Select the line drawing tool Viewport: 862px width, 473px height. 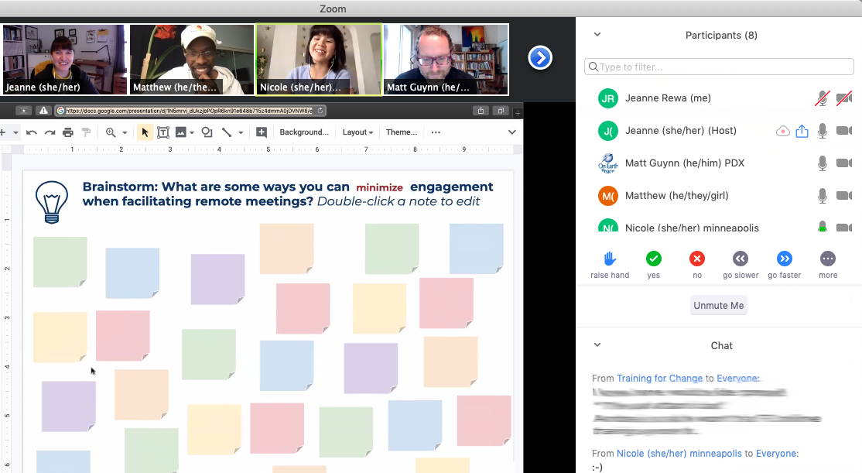227,132
